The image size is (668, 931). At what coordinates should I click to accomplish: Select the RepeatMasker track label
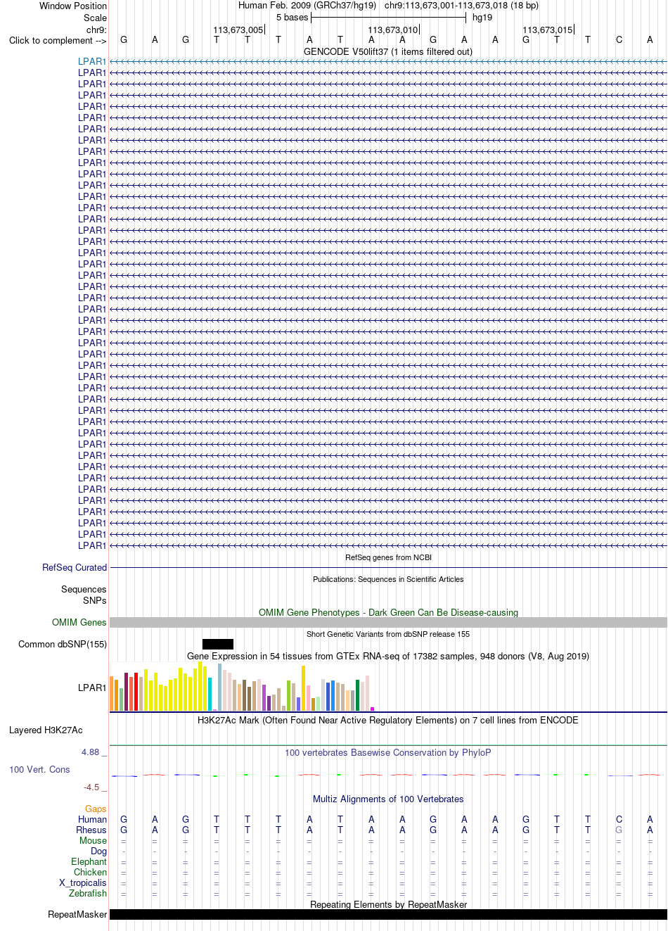77,914
